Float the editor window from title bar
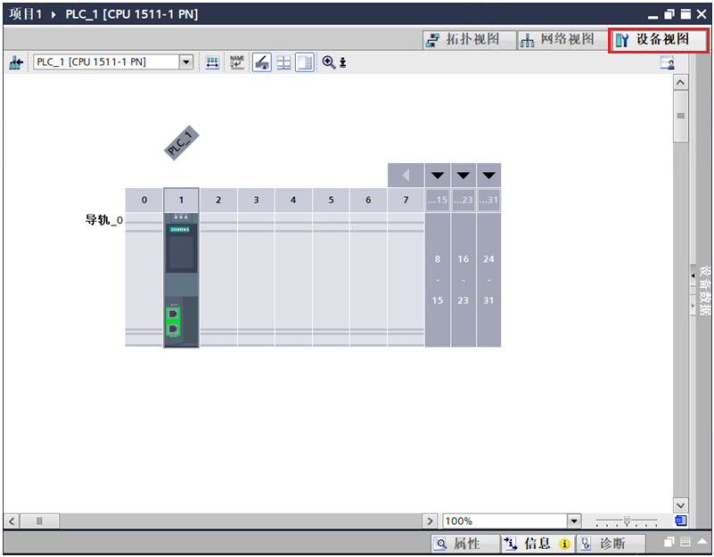 click(669, 14)
